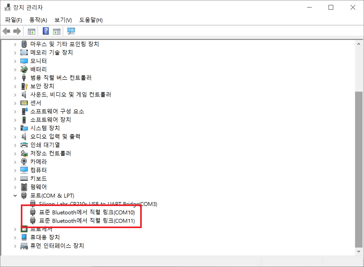Click the USB icon next to 범용 직렬 버스 컨트롤러

(24, 77)
